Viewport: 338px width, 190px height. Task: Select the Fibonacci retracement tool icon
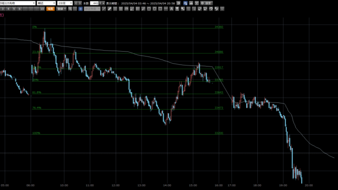click(126, 9)
